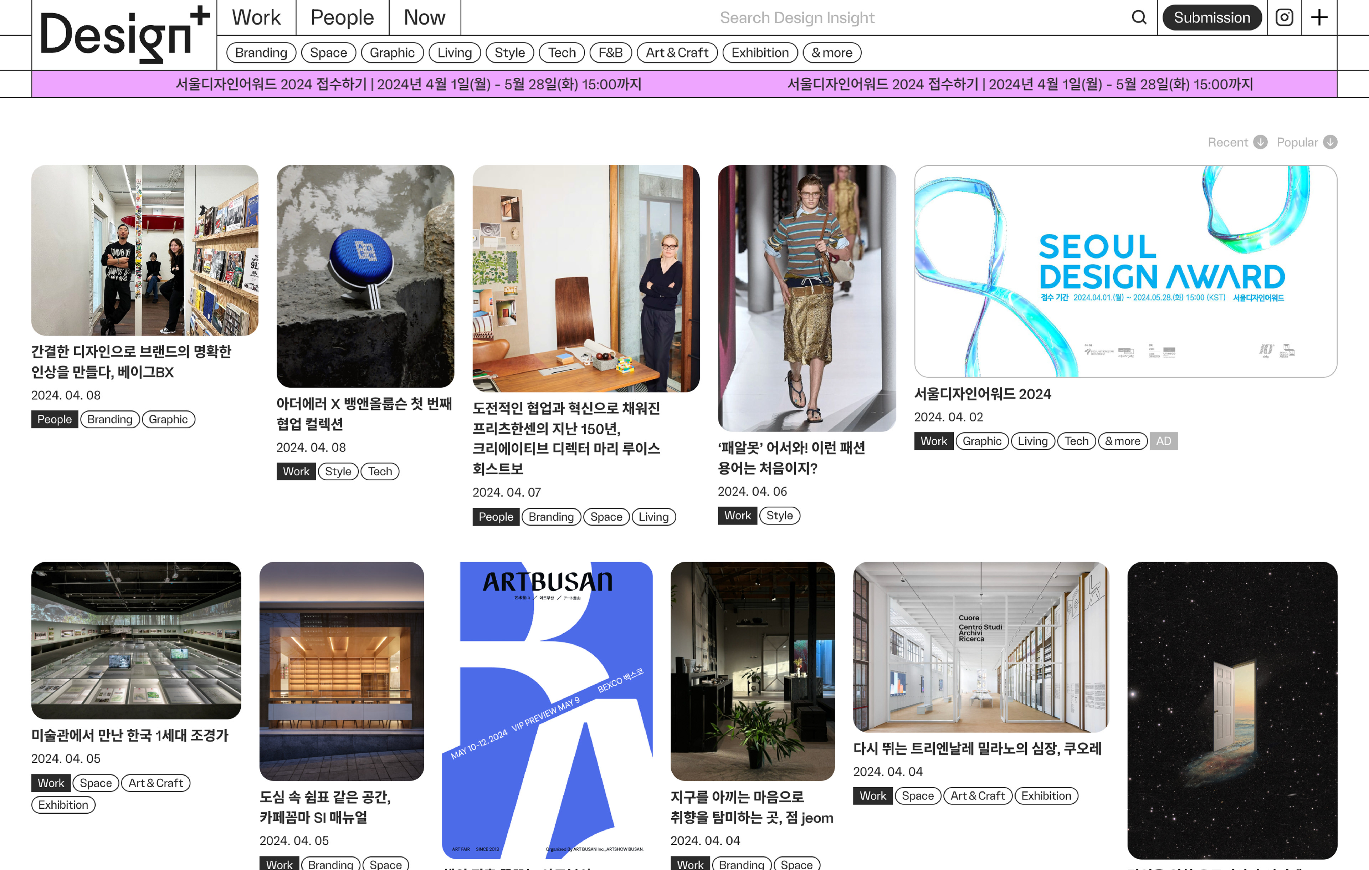The width and height of the screenshot is (1369, 870).
Task: Open the ART BUSAN poster thumbnail
Action: [x=548, y=710]
